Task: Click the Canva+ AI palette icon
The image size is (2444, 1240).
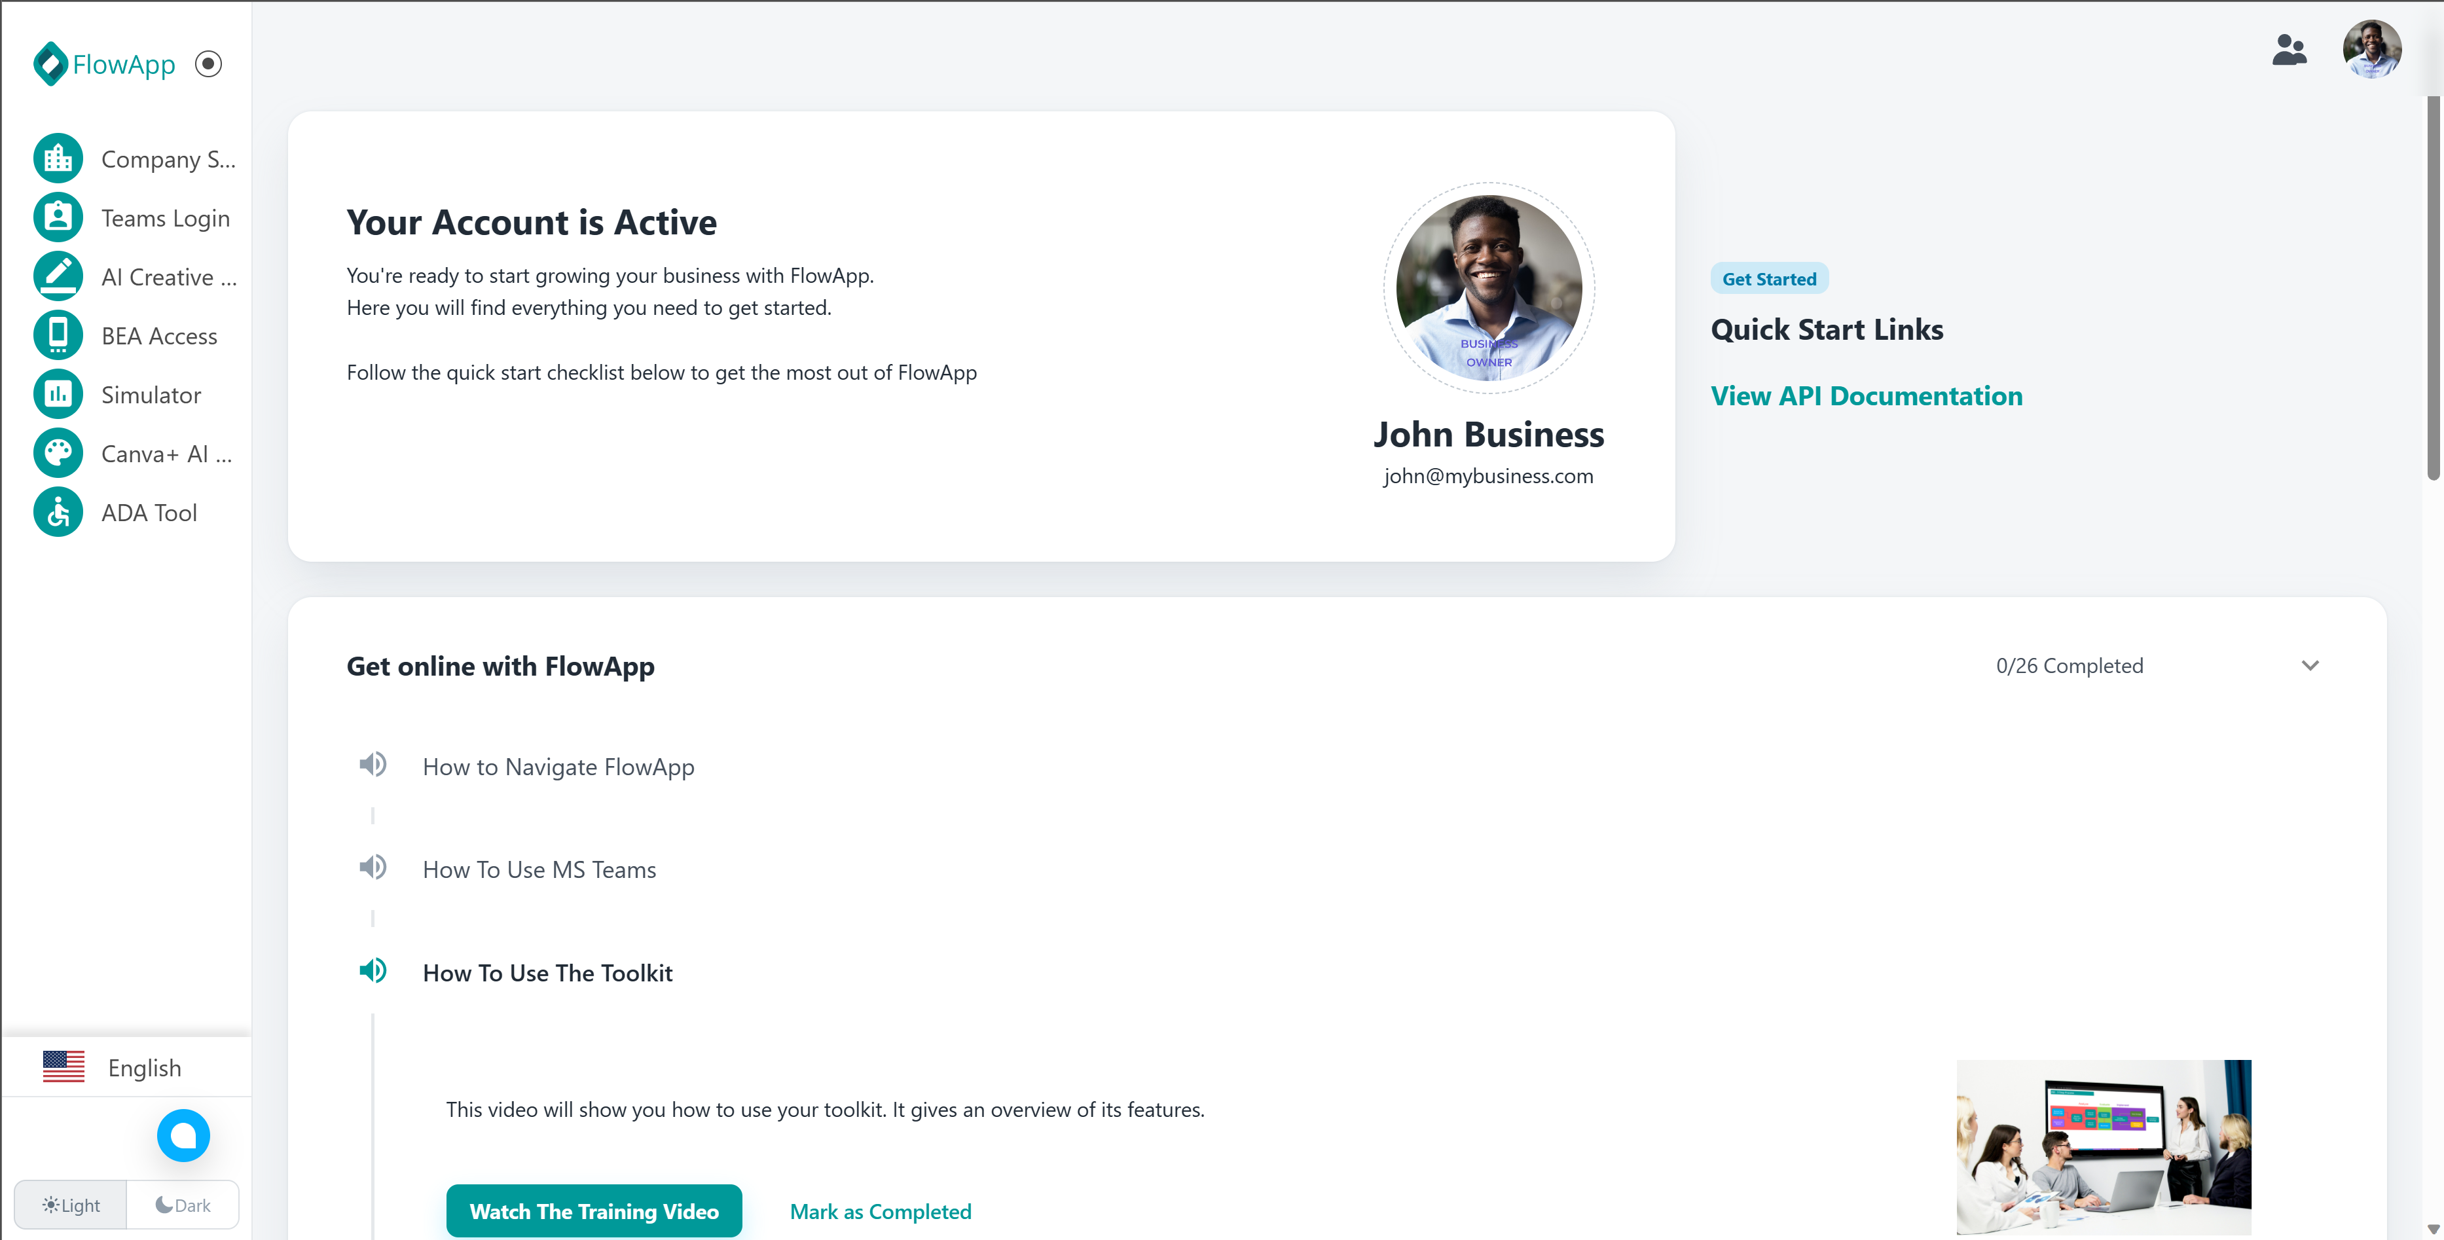Action: click(x=58, y=452)
